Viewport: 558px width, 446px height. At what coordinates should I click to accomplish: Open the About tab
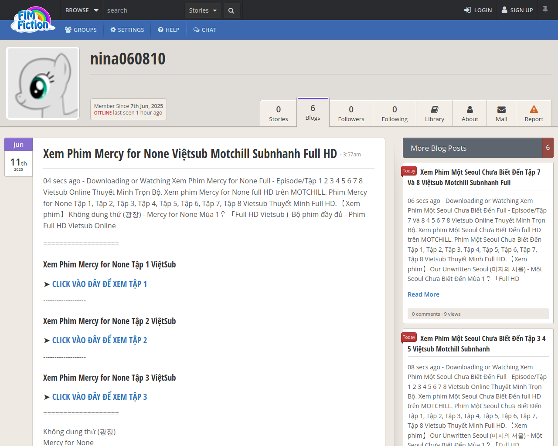click(470, 113)
